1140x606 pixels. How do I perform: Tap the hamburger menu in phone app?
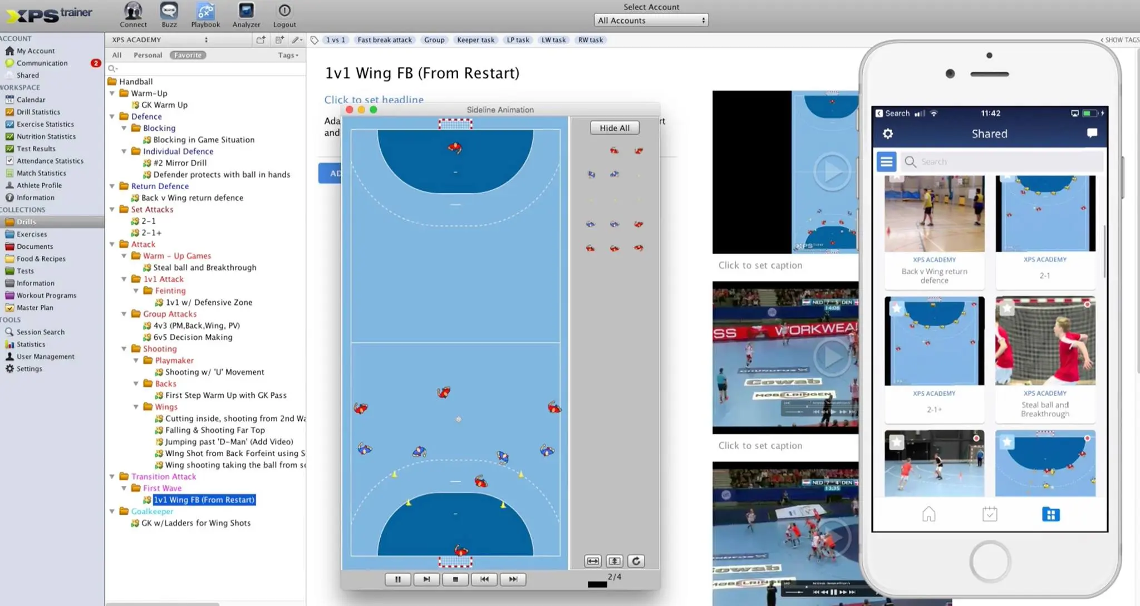pyautogui.click(x=886, y=162)
